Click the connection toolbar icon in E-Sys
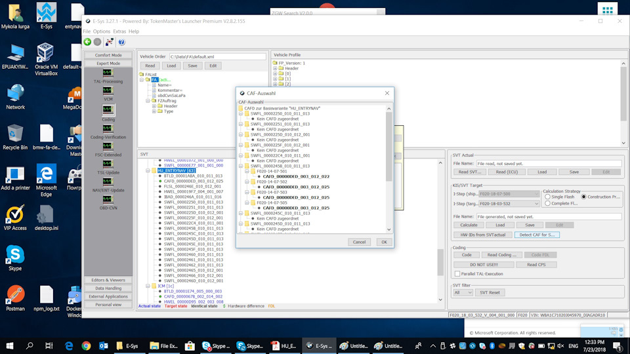This screenshot has height=354, width=630. [110, 42]
